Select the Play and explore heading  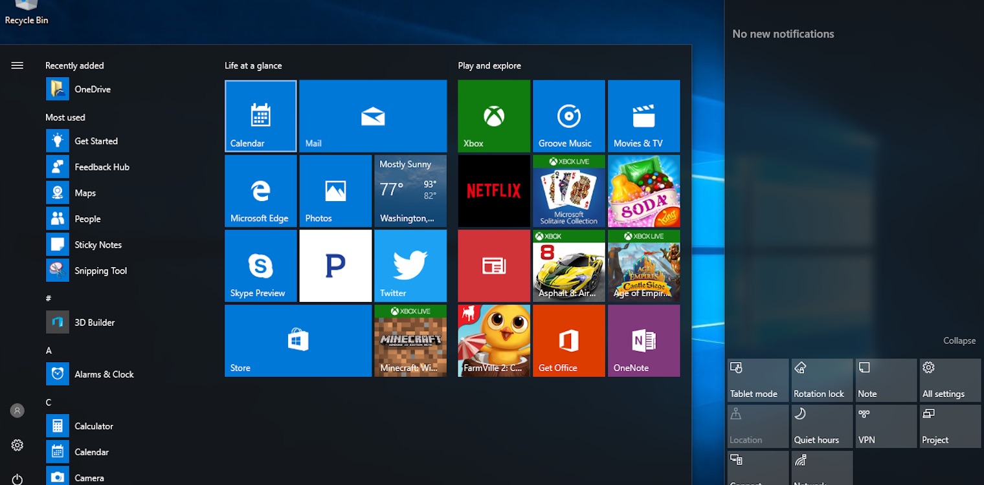click(489, 65)
